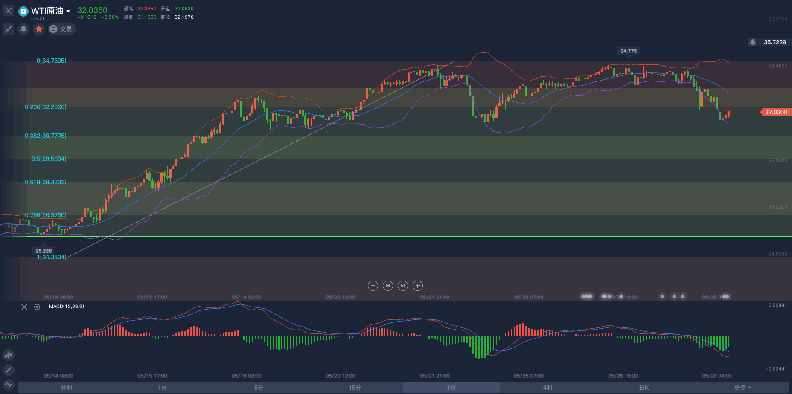Image resolution: width=792 pixels, height=394 pixels.
Task: Toggle the favorite star for WTI原油
Action: pos(39,29)
